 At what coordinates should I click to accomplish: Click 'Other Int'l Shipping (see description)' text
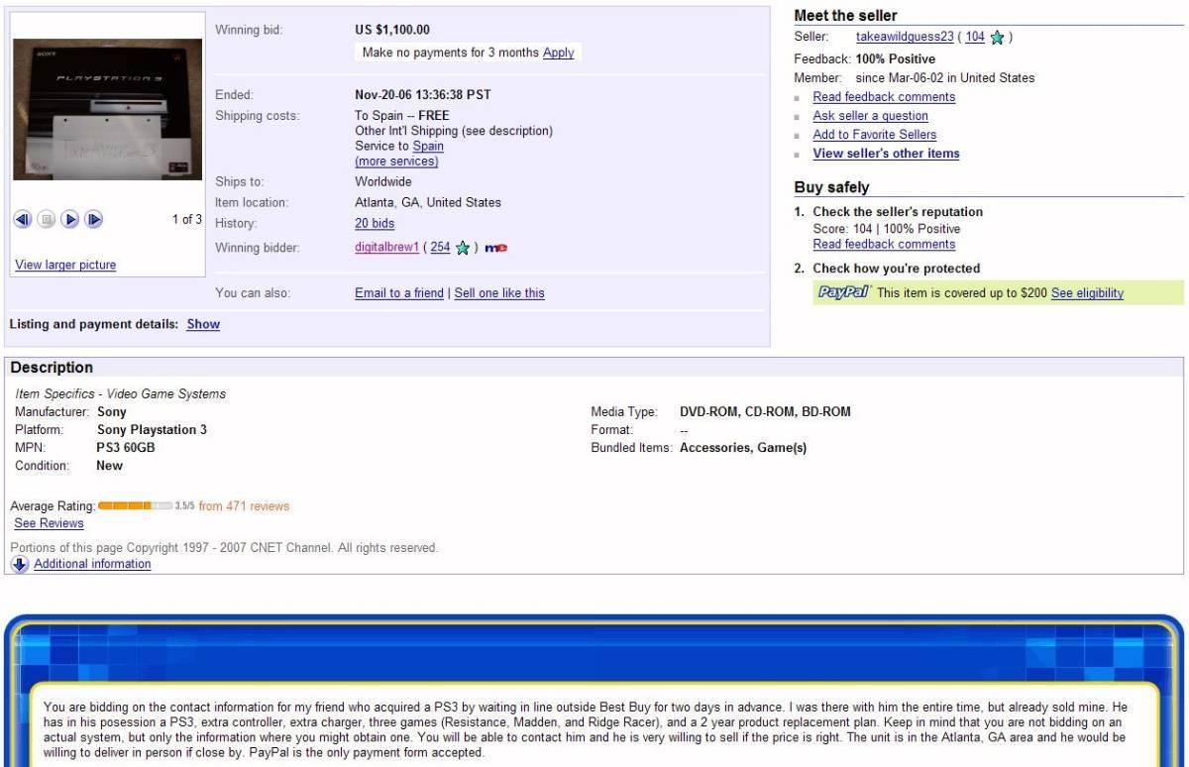pos(454,131)
